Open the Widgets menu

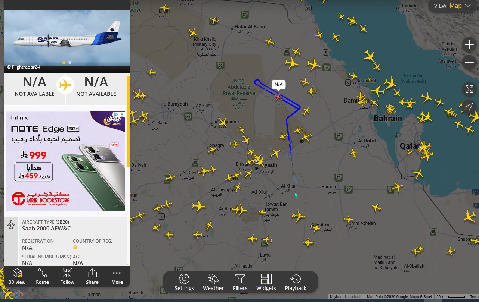(266, 283)
